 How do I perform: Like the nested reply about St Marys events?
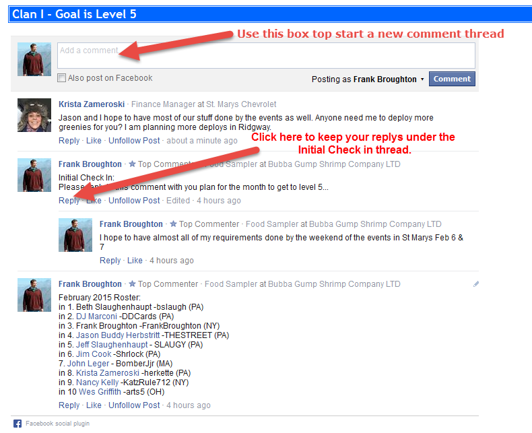coord(135,261)
